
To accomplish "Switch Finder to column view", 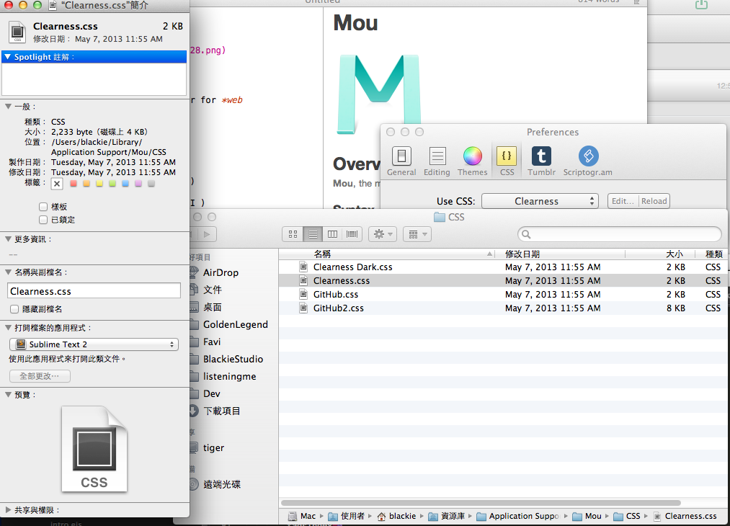I will coord(332,234).
